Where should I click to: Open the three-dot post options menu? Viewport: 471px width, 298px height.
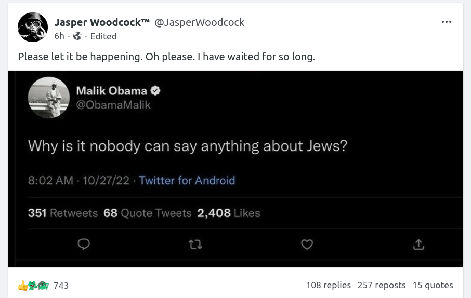pos(446,22)
